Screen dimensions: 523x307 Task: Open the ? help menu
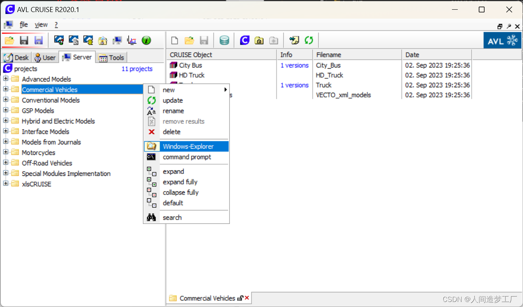point(56,25)
